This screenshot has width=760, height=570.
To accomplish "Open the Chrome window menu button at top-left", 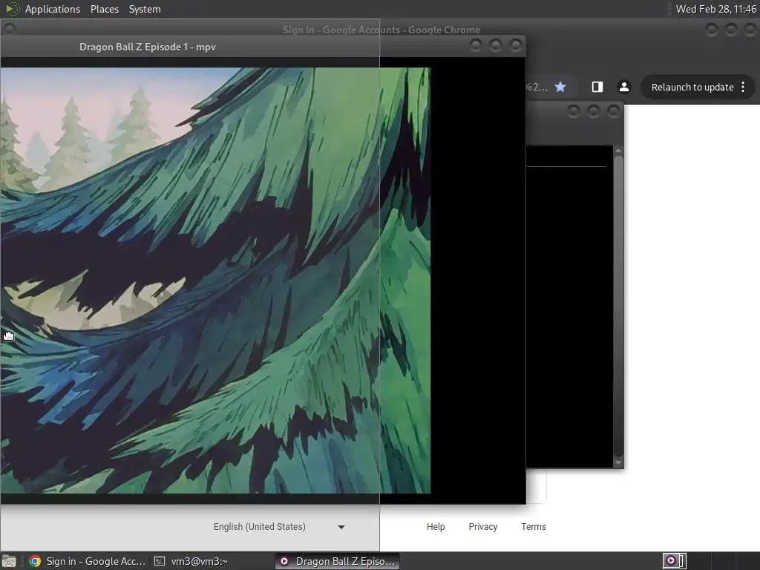I will click(9, 29).
